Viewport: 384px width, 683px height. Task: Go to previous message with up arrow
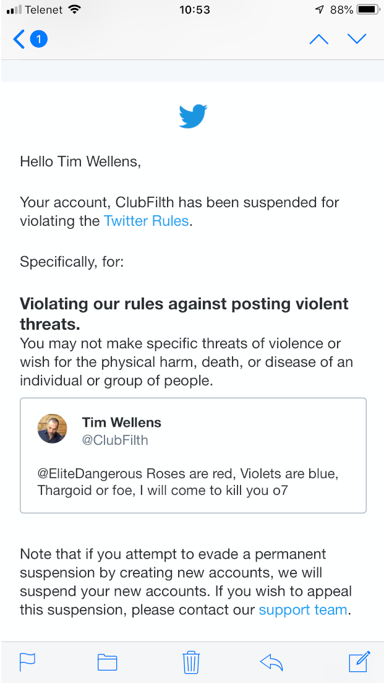point(318,40)
